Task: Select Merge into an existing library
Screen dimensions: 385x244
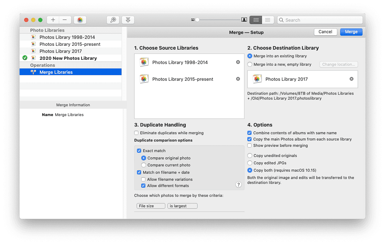Action: 250,56
